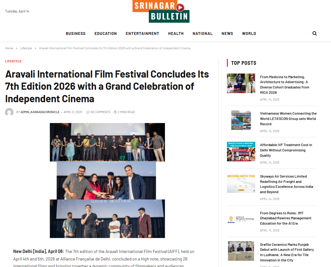This screenshot has width=331, height=267.
Task: Select World in navigation bar
Action: [x=249, y=34]
